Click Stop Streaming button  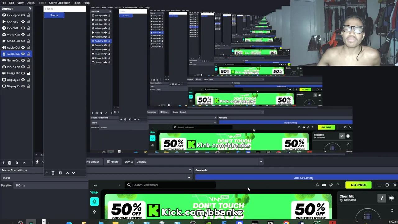click(297, 178)
